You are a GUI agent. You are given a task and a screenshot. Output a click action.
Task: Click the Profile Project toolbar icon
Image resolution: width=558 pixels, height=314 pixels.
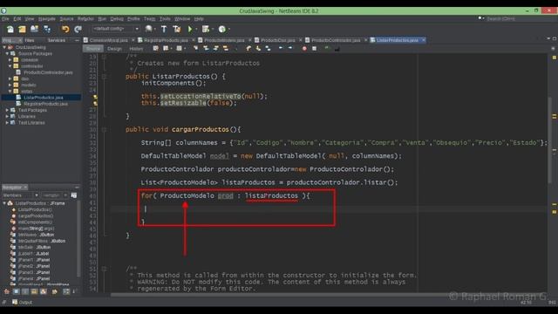click(222, 29)
